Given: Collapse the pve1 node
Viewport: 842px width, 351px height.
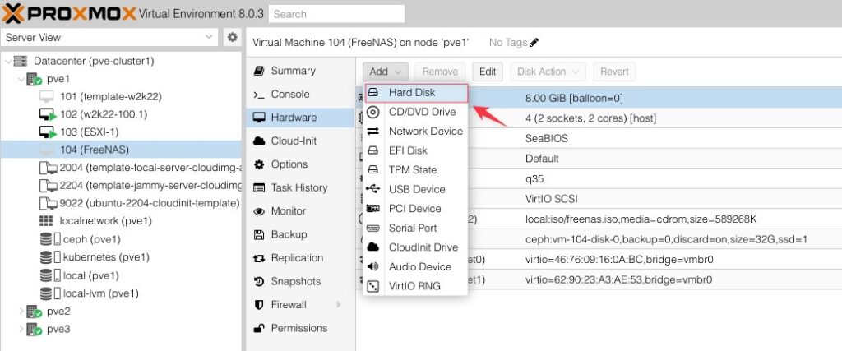Looking at the screenshot, I should (x=21, y=79).
